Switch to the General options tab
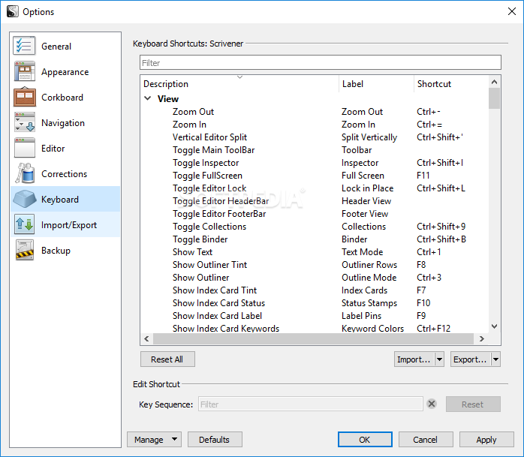Viewport: 524px width, 457px height. [65, 46]
